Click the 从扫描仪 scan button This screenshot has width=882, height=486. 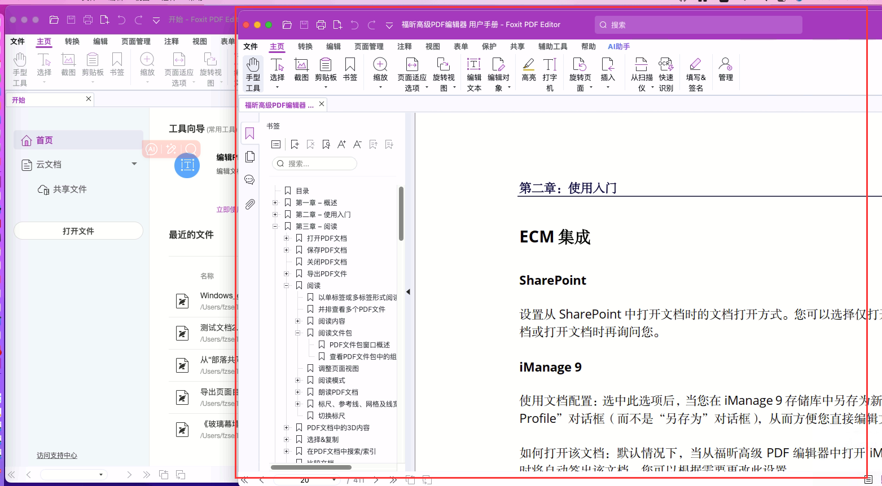point(642,74)
